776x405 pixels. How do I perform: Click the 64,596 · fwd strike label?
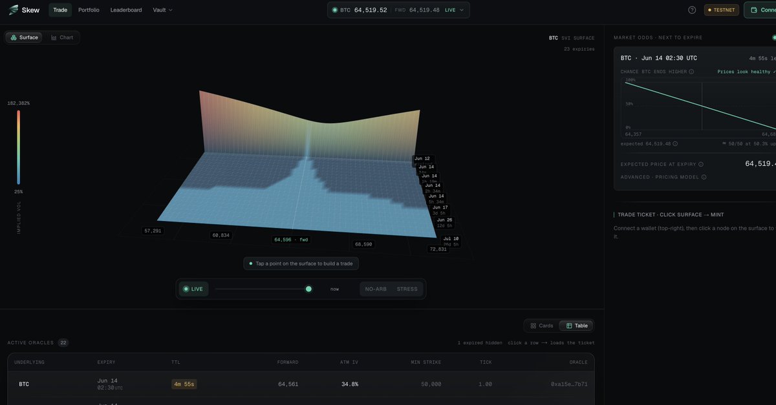pyautogui.click(x=291, y=240)
